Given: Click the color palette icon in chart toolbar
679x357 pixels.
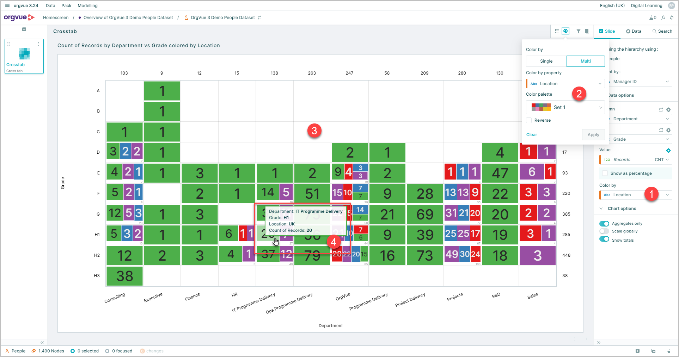Looking at the screenshot, I should coord(565,31).
